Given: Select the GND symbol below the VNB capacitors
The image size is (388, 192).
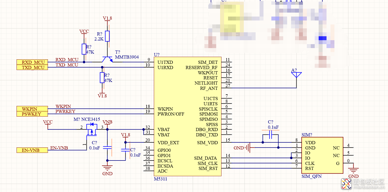Looking at the screenshot, I should pyautogui.click(x=107, y=168).
